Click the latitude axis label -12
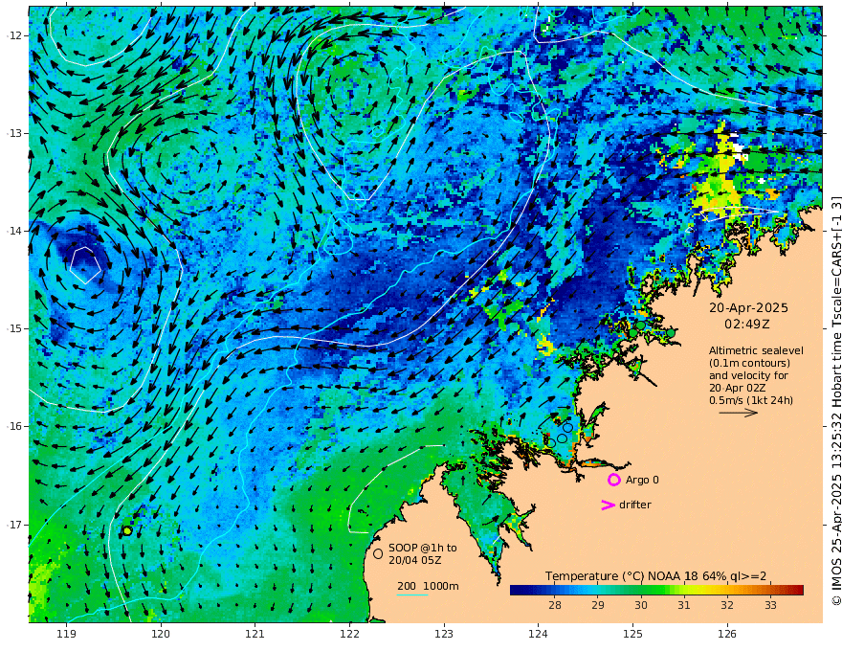Screen dimensions: 842x651 (14, 35)
